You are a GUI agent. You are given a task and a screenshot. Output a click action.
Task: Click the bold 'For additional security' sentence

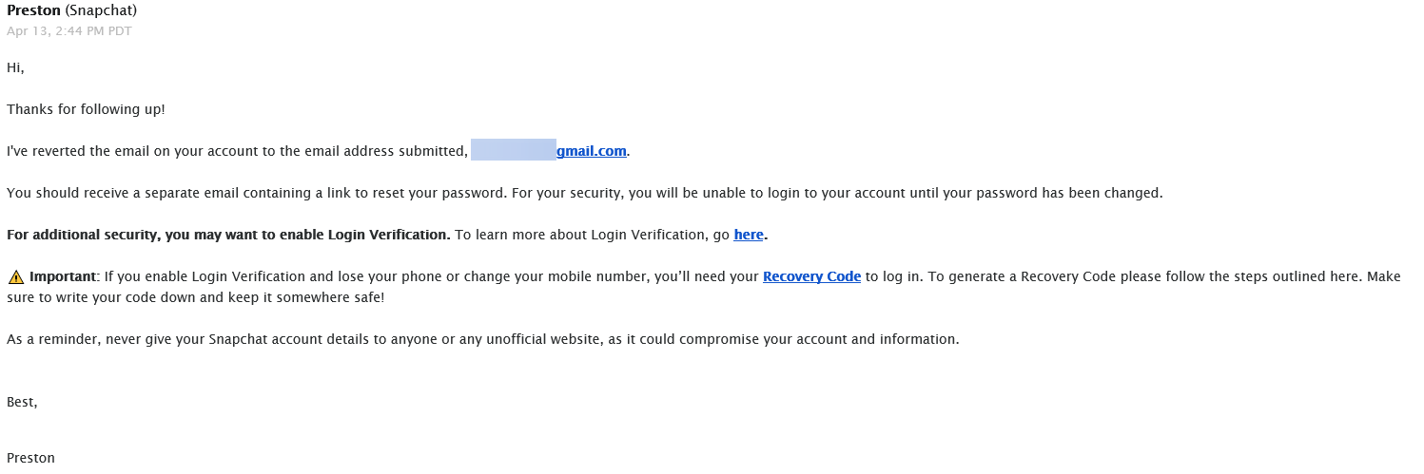(x=228, y=235)
